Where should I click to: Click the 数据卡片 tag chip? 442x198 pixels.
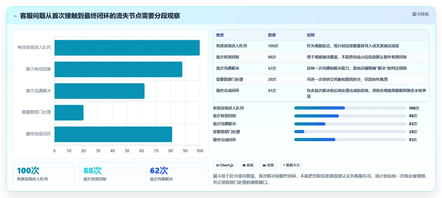pyautogui.click(x=291, y=165)
